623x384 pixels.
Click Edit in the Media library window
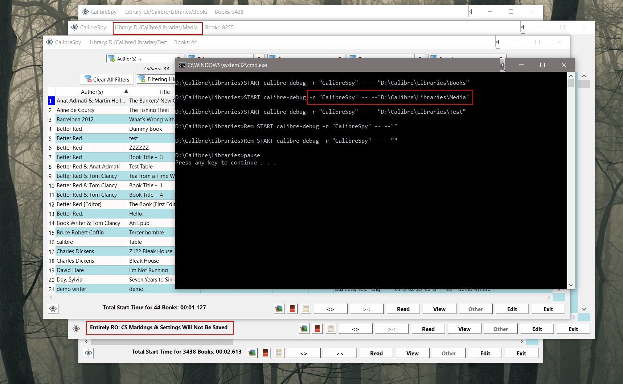point(537,329)
